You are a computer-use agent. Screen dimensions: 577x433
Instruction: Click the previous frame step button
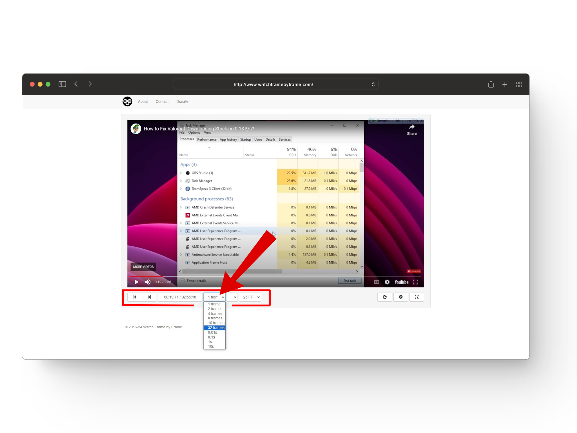point(135,297)
